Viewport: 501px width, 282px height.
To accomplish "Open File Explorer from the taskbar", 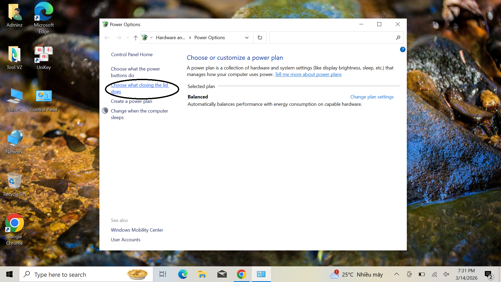I will (x=202, y=274).
